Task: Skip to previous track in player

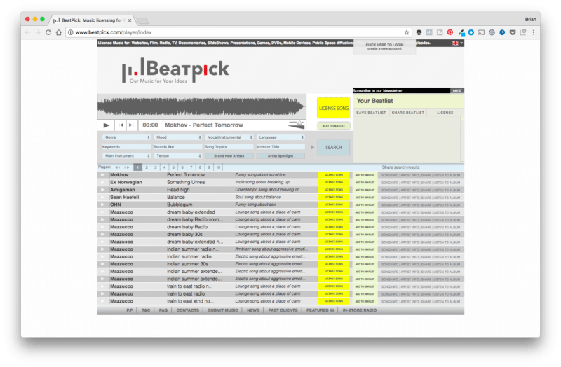Action: 121,125
